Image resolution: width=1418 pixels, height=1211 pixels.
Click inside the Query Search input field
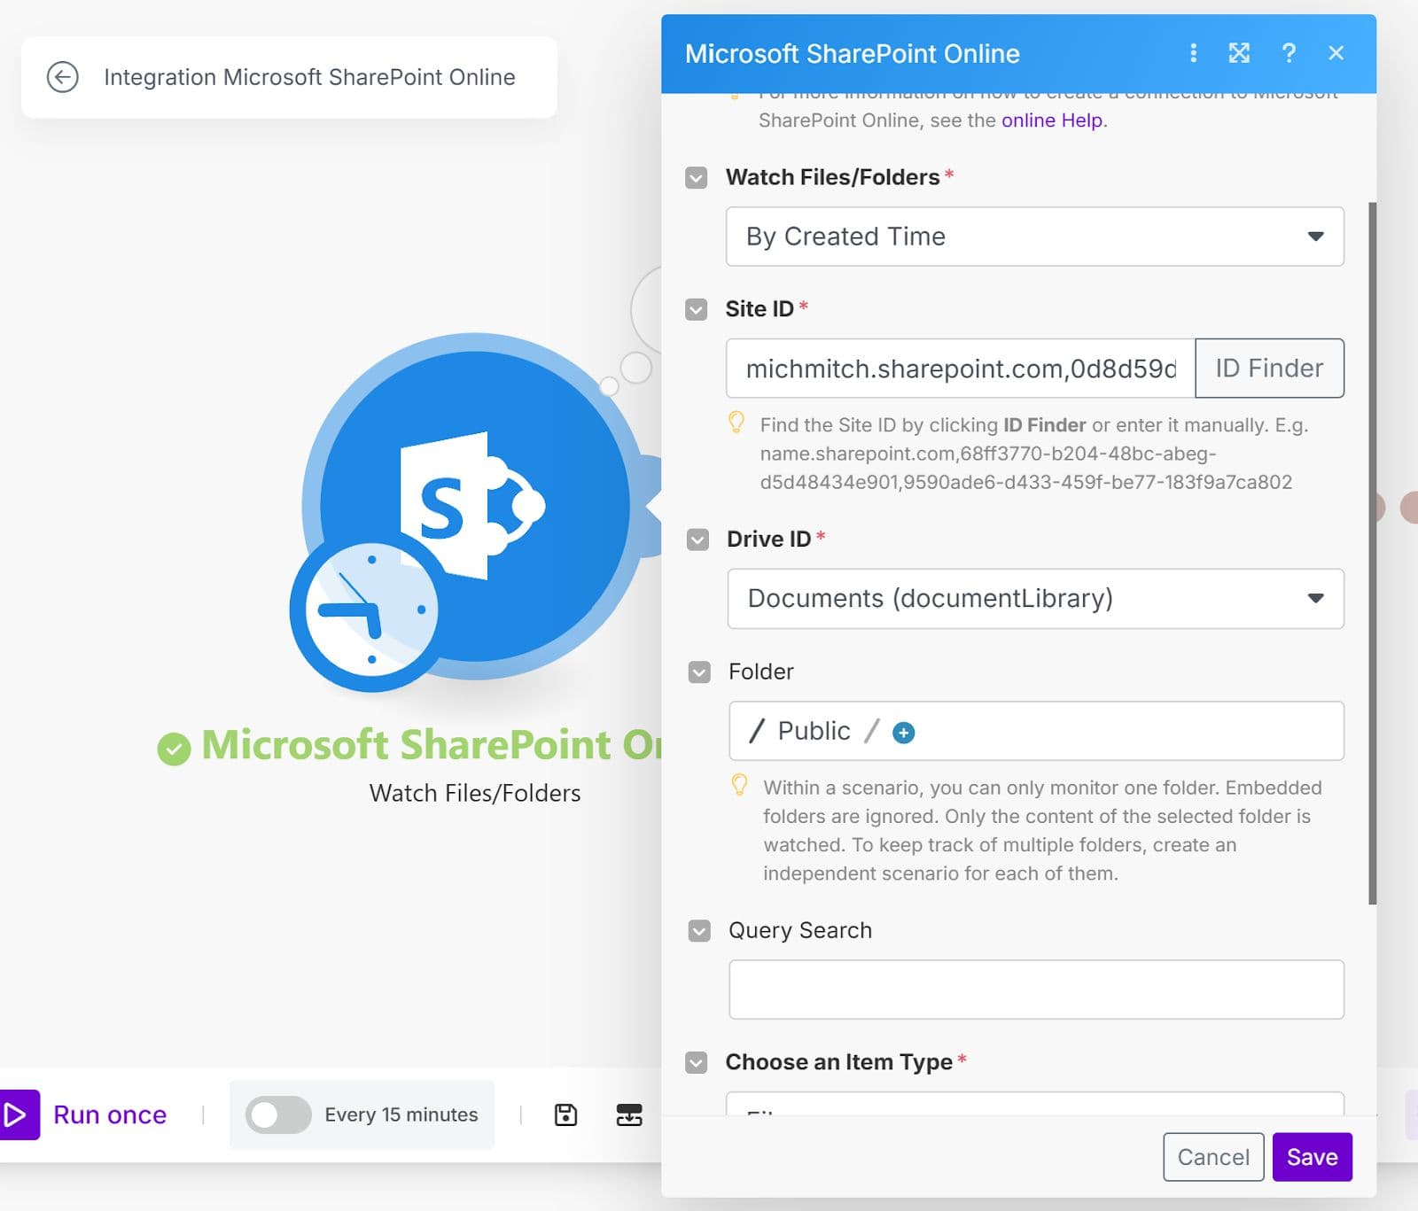coord(1035,989)
